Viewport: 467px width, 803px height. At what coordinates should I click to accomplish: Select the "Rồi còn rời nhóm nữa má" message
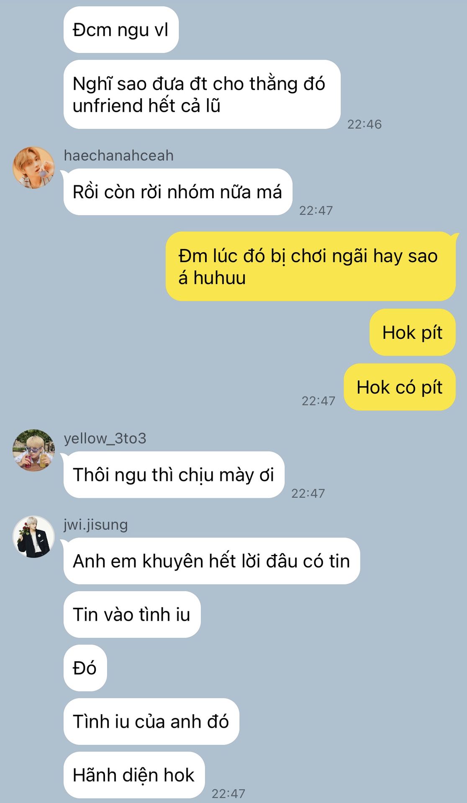[178, 192]
